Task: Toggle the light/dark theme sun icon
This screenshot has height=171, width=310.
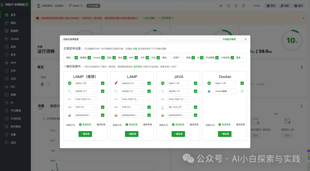Action: coord(221,6)
